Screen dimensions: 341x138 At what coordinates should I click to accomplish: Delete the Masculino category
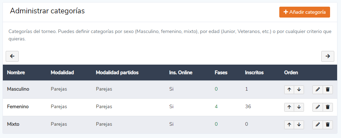(328, 90)
